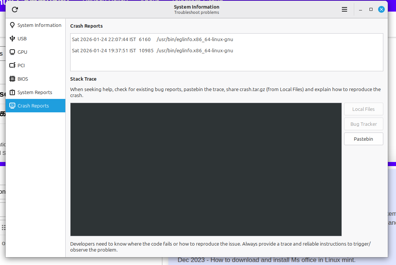Screen dimensions: 396x265
Task: Click the USB icon in the sidebar
Action: (x=12, y=38)
